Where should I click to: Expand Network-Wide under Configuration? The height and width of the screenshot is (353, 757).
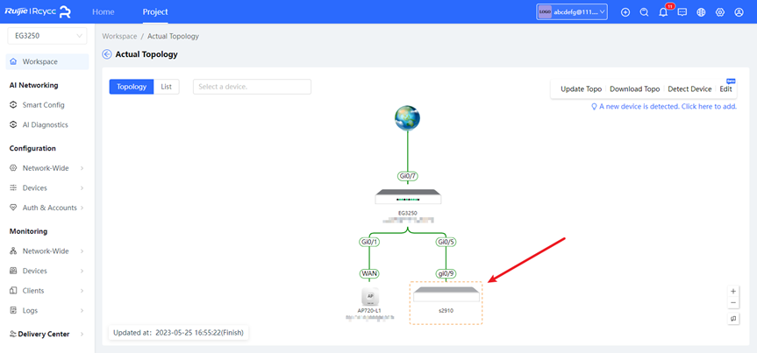(x=47, y=167)
